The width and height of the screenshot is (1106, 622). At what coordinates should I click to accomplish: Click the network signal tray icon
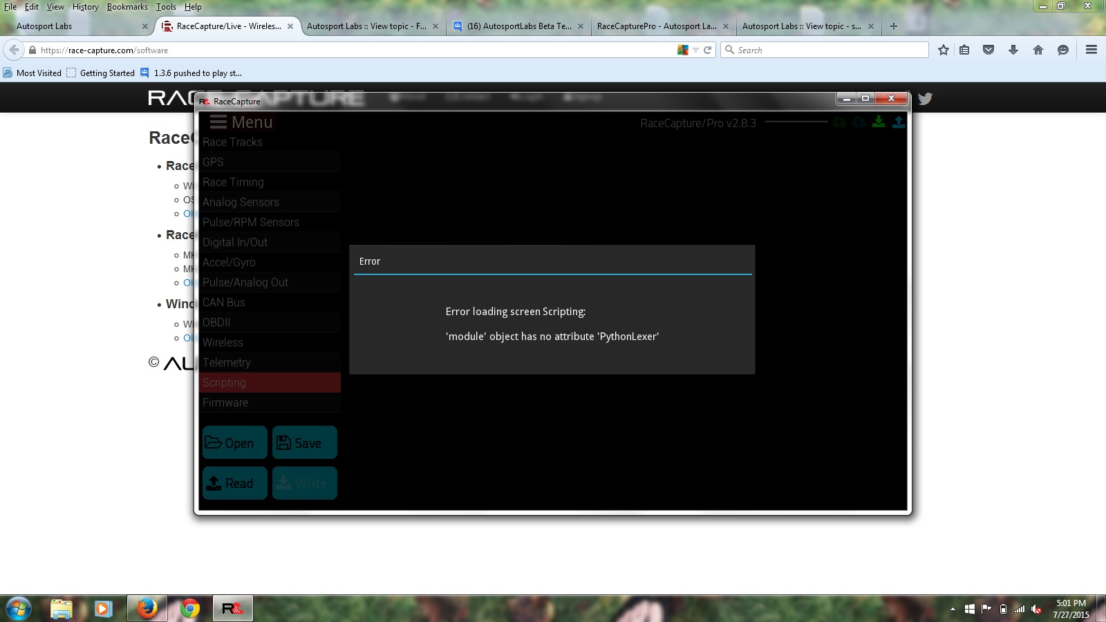pos(1020,609)
